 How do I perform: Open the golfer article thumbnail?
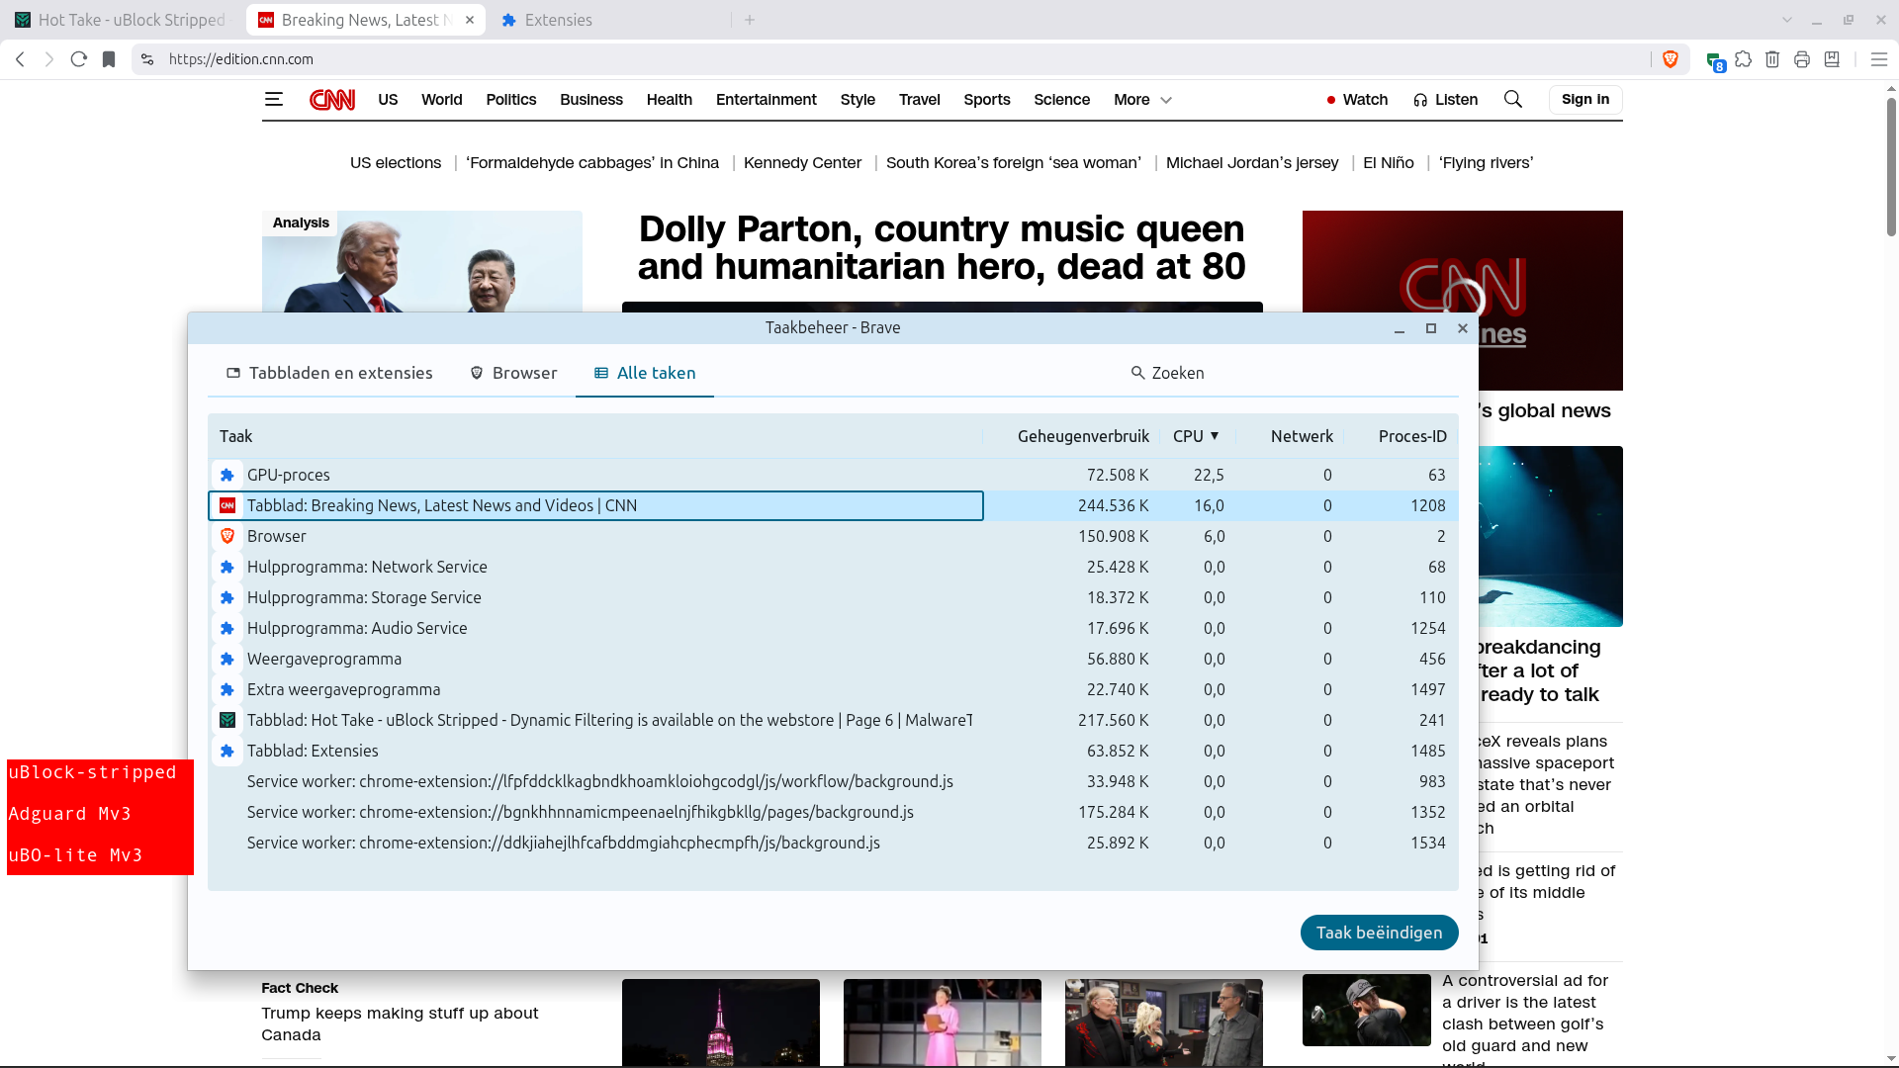[x=1367, y=1010]
